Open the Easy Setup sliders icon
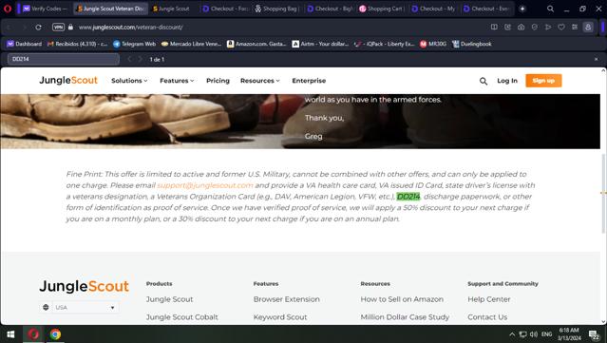This screenshot has width=607, height=343. (x=575, y=28)
